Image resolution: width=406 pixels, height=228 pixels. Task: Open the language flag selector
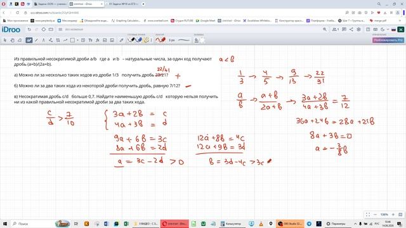pyautogui.click(x=393, y=30)
